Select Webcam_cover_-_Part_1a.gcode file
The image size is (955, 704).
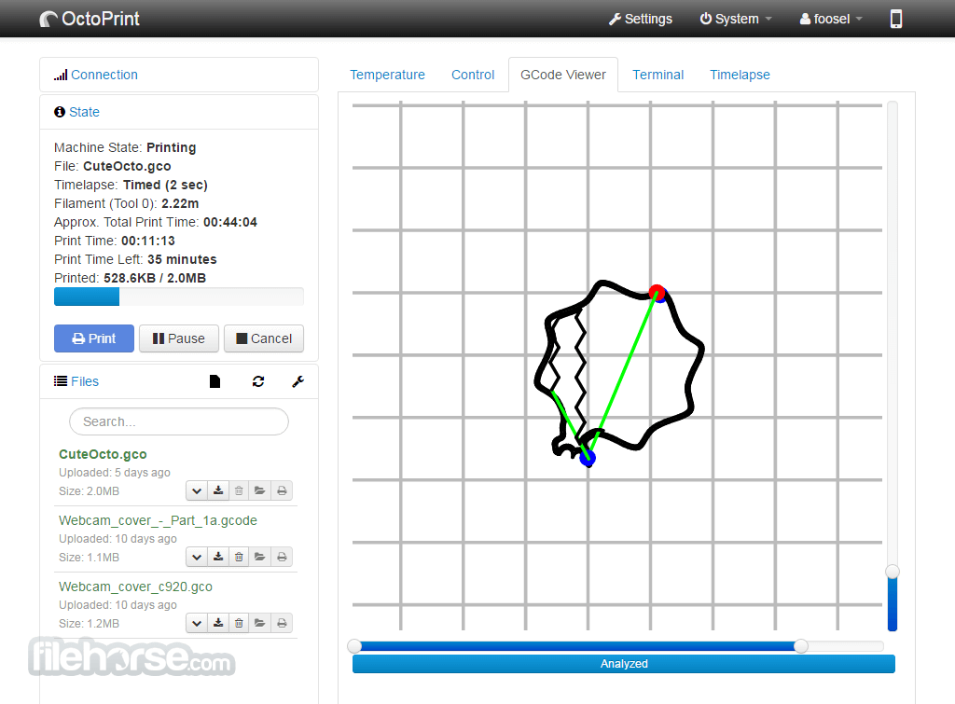[x=158, y=520]
